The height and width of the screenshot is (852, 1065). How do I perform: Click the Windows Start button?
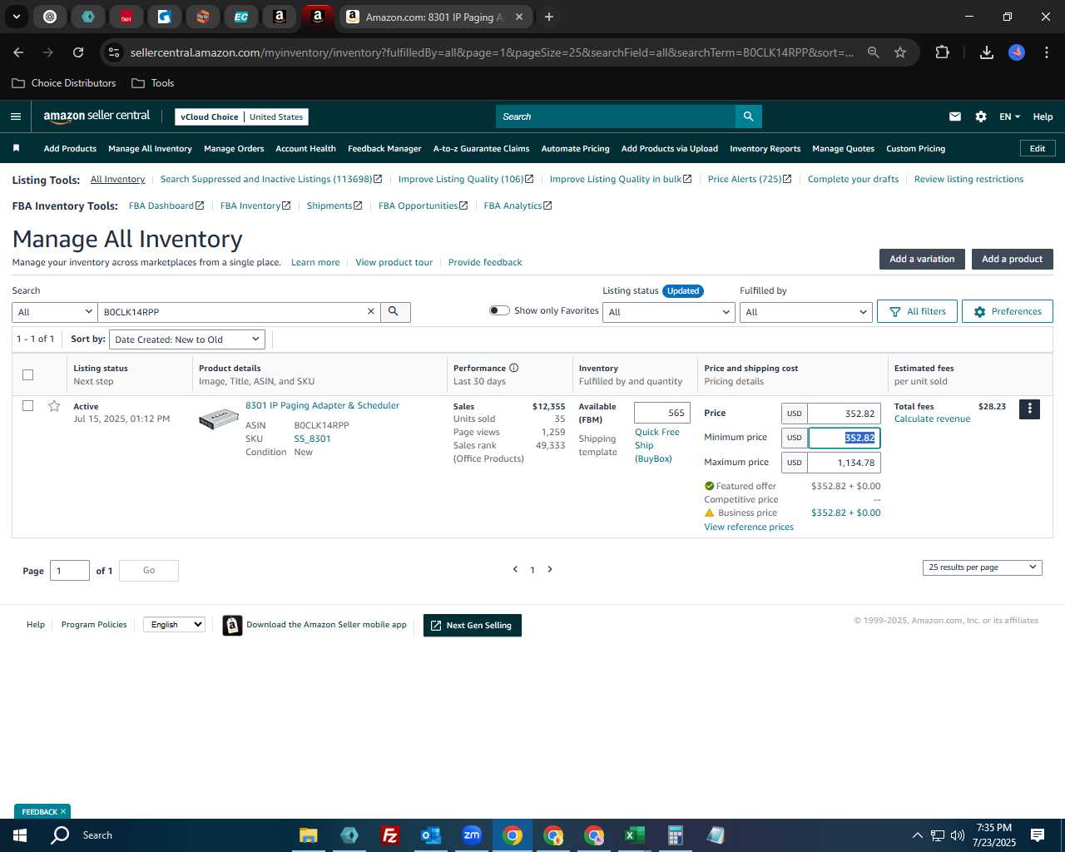coord(20,835)
